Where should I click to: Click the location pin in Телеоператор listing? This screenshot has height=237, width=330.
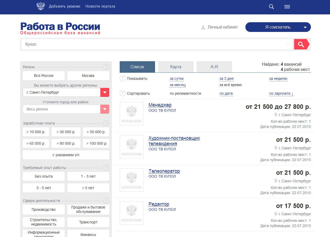click(x=276, y=181)
